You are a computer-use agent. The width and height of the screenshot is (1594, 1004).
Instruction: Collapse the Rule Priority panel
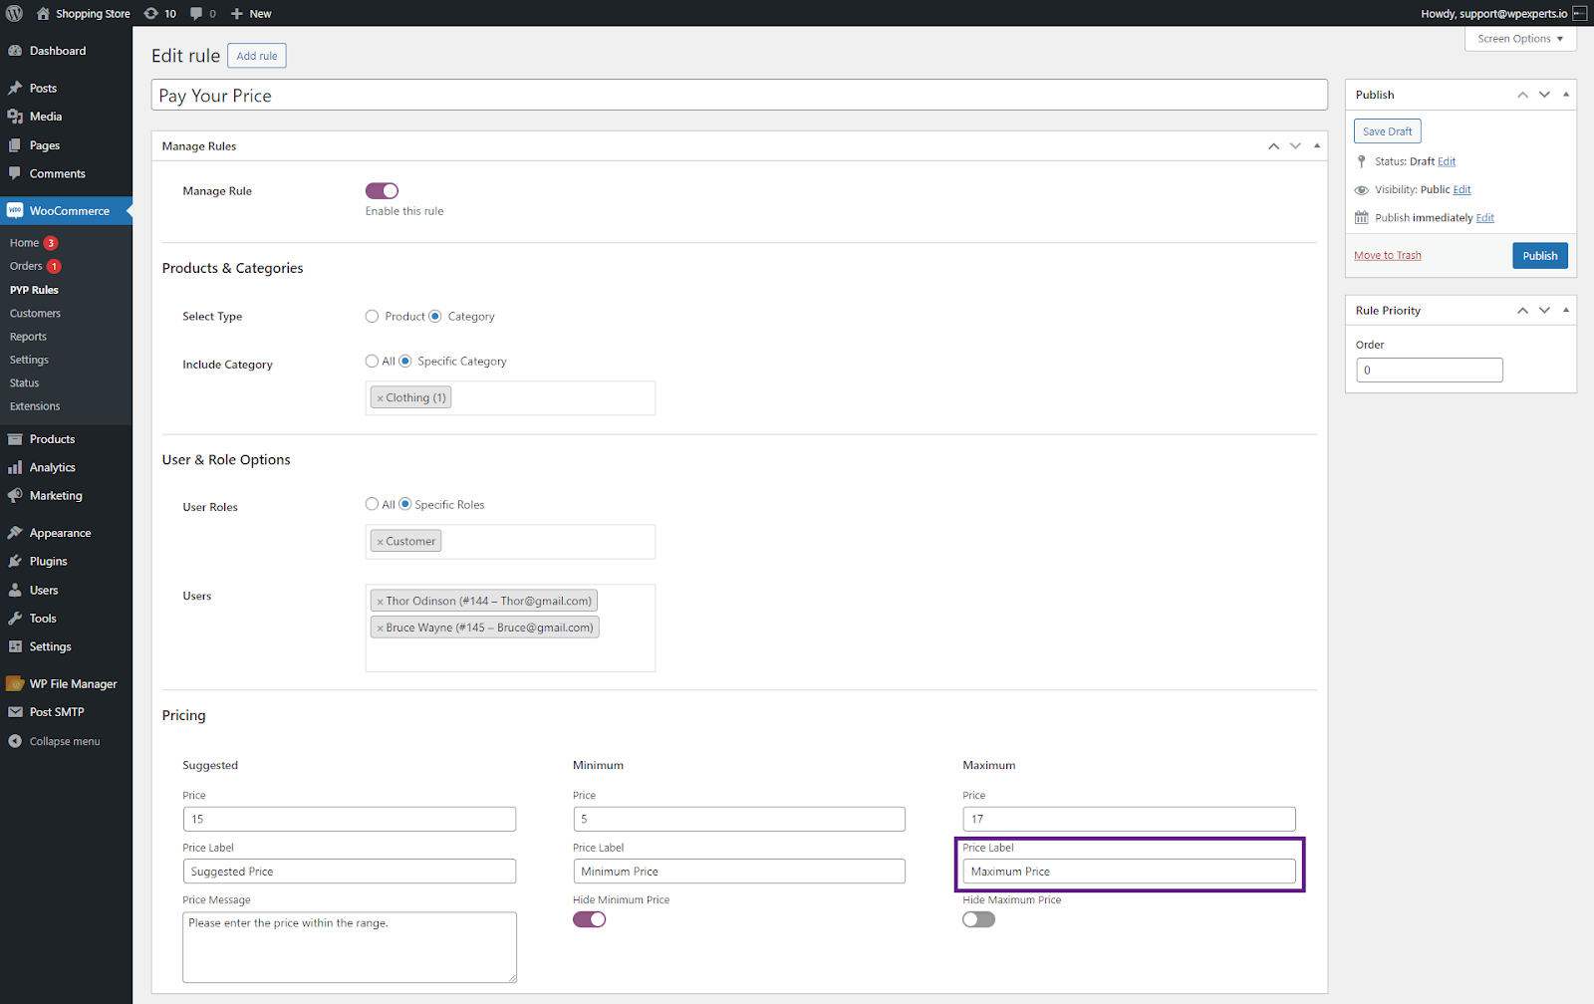tap(1566, 311)
